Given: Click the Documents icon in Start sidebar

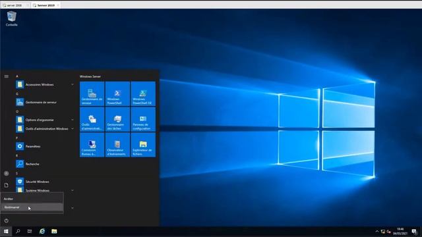Looking at the screenshot, I should (x=6, y=185).
